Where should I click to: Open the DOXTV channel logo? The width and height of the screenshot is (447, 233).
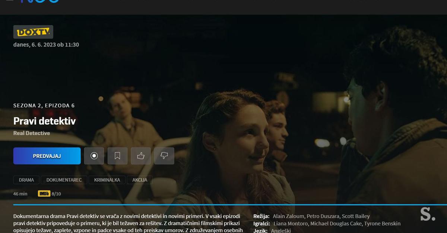tap(33, 32)
